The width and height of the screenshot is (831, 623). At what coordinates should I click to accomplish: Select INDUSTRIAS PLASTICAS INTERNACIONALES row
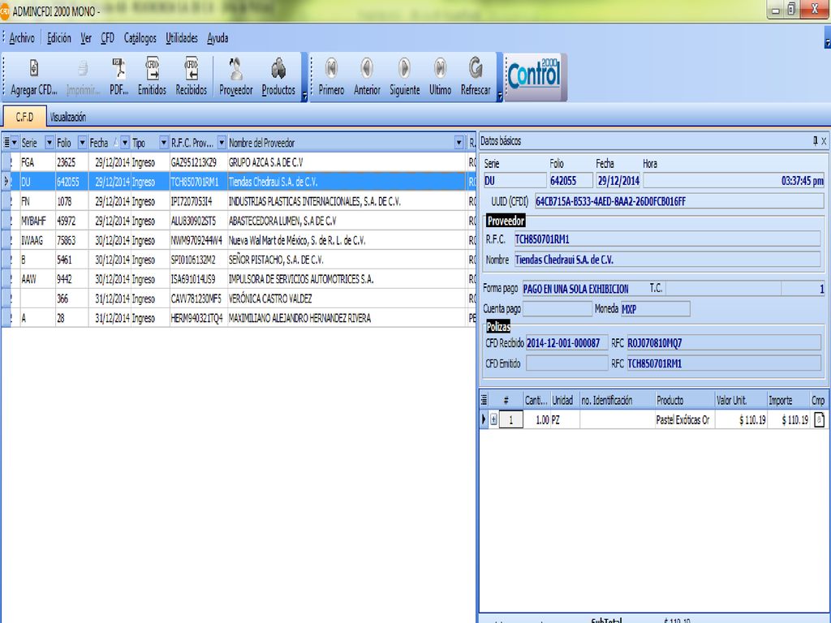239,201
